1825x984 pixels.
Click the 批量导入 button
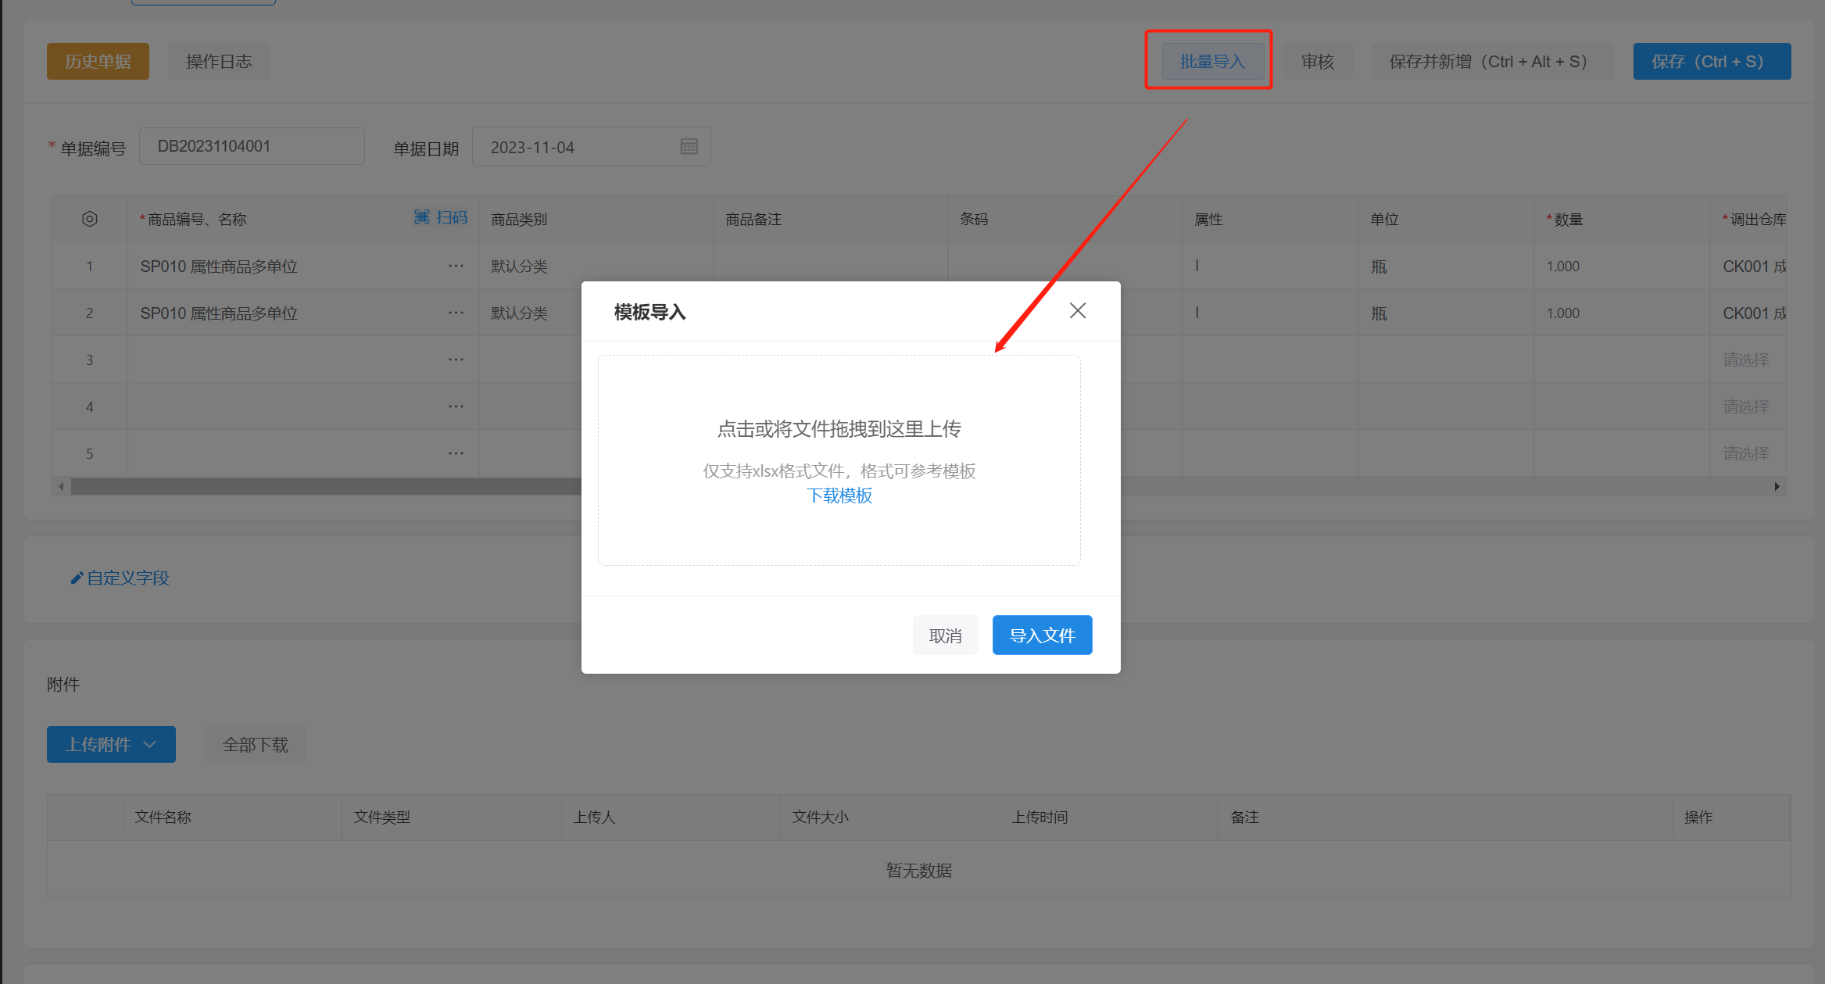click(x=1212, y=61)
